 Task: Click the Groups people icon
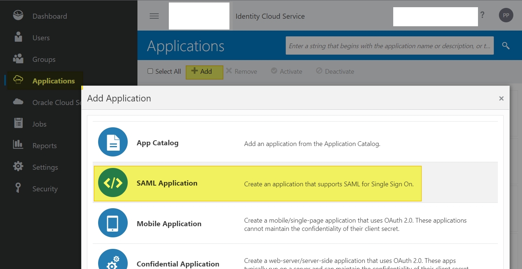point(18,59)
